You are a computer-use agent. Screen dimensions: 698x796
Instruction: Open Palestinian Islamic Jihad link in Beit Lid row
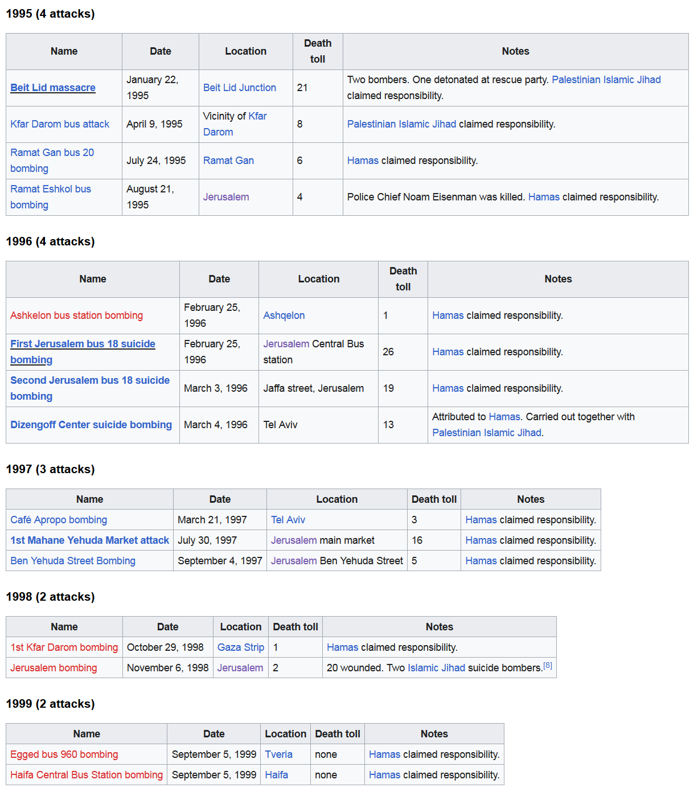click(606, 80)
